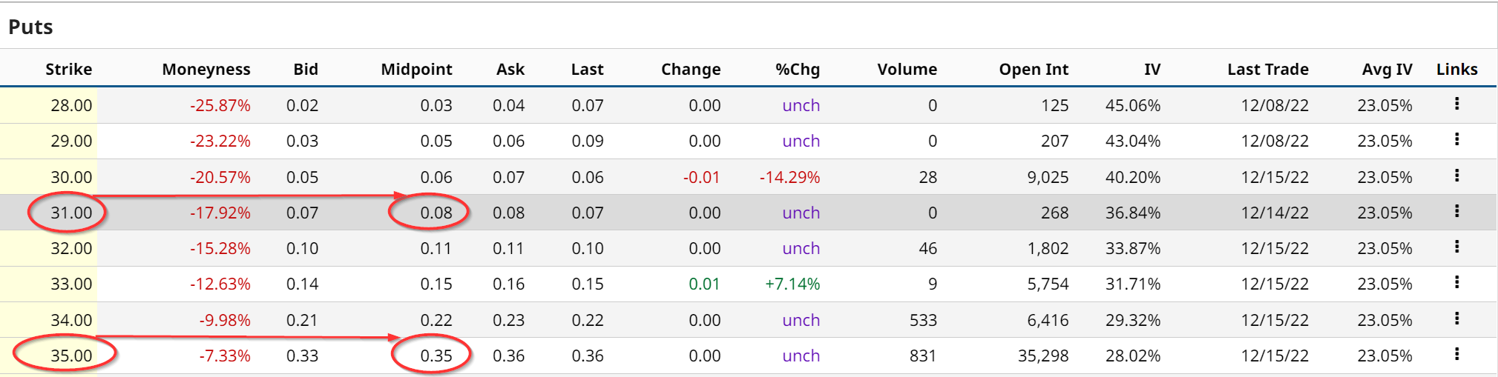Image resolution: width=1498 pixels, height=377 pixels.
Task: Sort by Open Int column header
Action: [x=1033, y=70]
